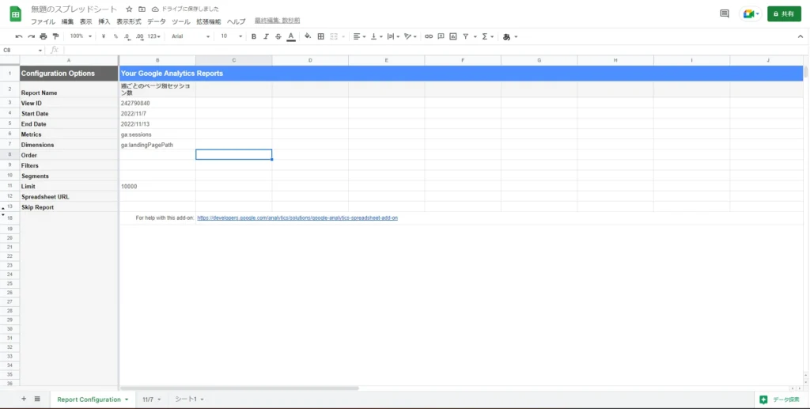
Task: Open the ファイル menu
Action: point(43,21)
